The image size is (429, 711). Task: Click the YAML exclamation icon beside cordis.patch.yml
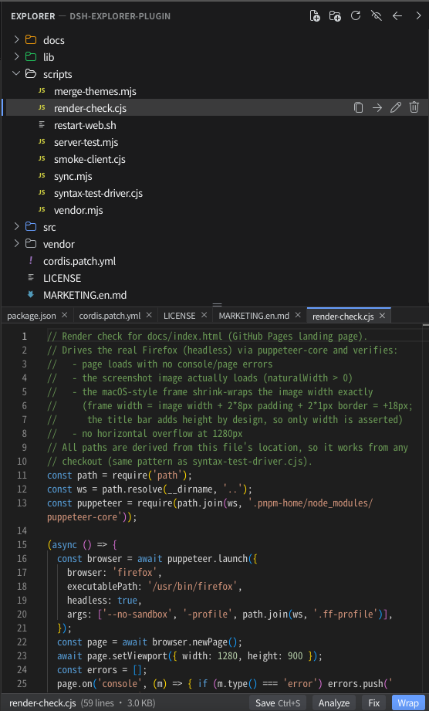(x=31, y=260)
